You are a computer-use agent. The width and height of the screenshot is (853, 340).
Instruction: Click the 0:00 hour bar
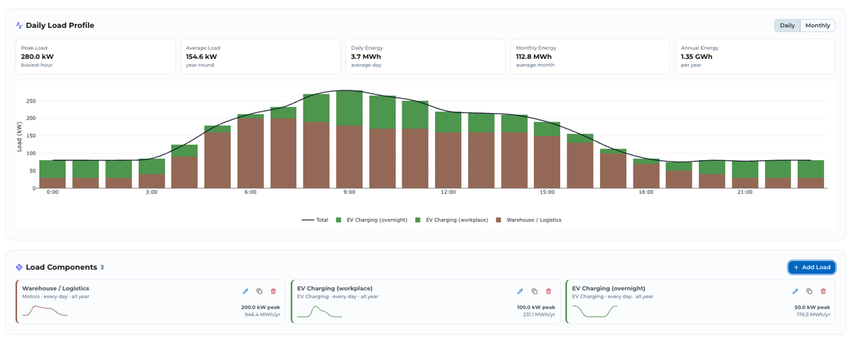(53, 174)
